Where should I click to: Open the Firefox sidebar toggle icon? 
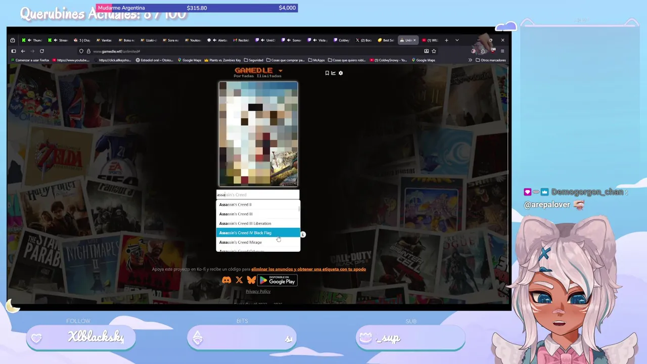(x=14, y=51)
